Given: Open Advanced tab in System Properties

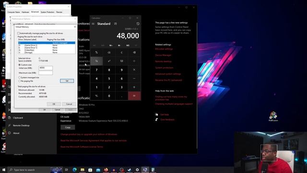Looking at the screenshot, I should [35, 12].
